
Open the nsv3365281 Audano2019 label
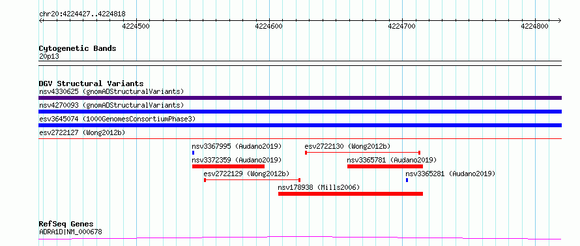(x=450, y=174)
